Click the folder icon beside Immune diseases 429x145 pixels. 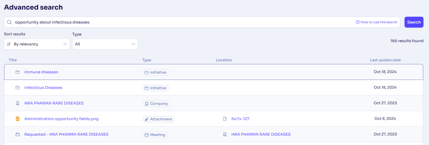click(18, 72)
